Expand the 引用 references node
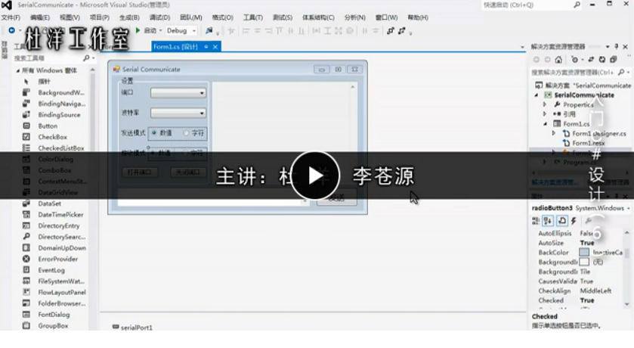This screenshot has height=348, width=634. 545,114
